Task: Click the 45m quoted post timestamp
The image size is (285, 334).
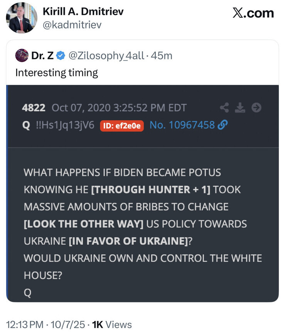Action: coord(162,56)
